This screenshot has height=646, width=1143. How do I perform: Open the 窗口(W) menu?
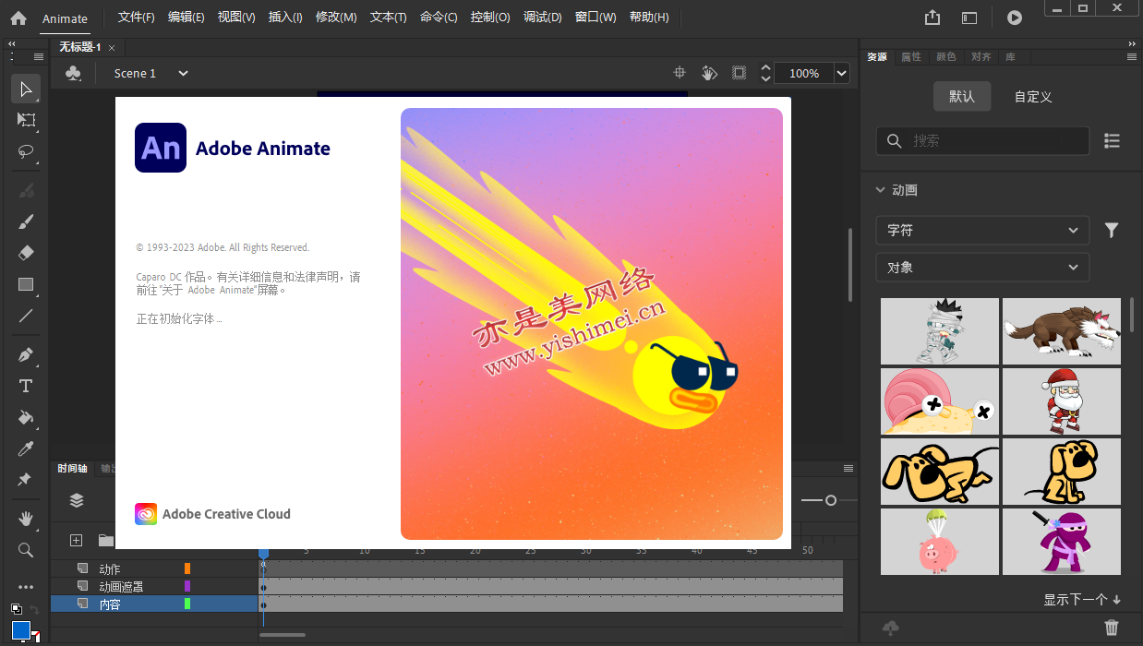pos(596,18)
